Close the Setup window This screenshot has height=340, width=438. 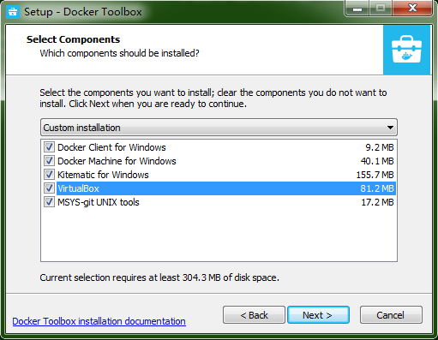[x=412, y=8]
